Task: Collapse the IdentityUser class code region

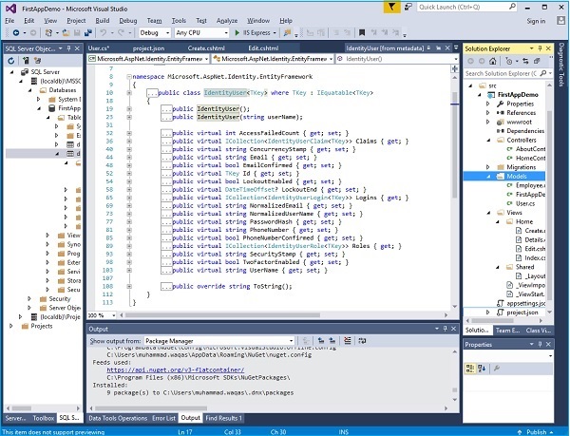Action: pos(128,93)
